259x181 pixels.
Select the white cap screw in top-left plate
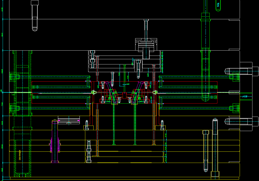tap(35, 15)
